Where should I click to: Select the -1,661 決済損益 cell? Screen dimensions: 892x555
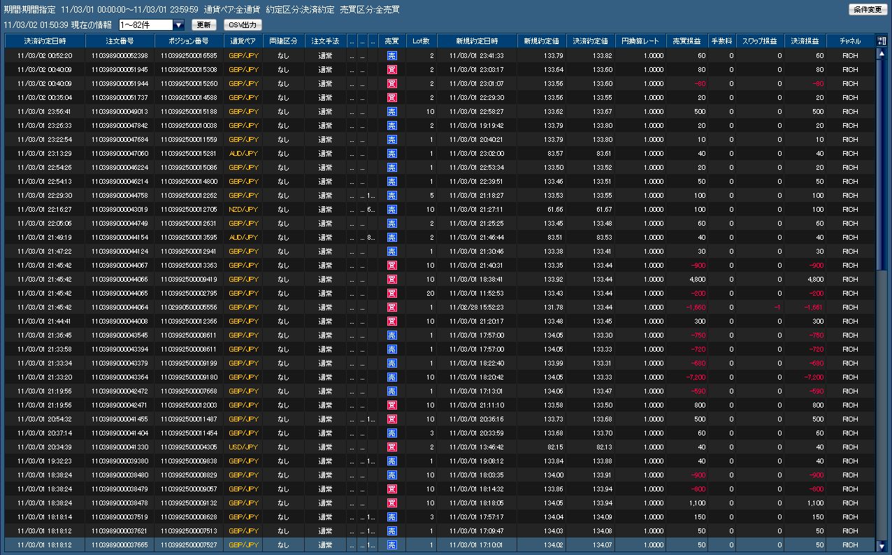point(805,307)
